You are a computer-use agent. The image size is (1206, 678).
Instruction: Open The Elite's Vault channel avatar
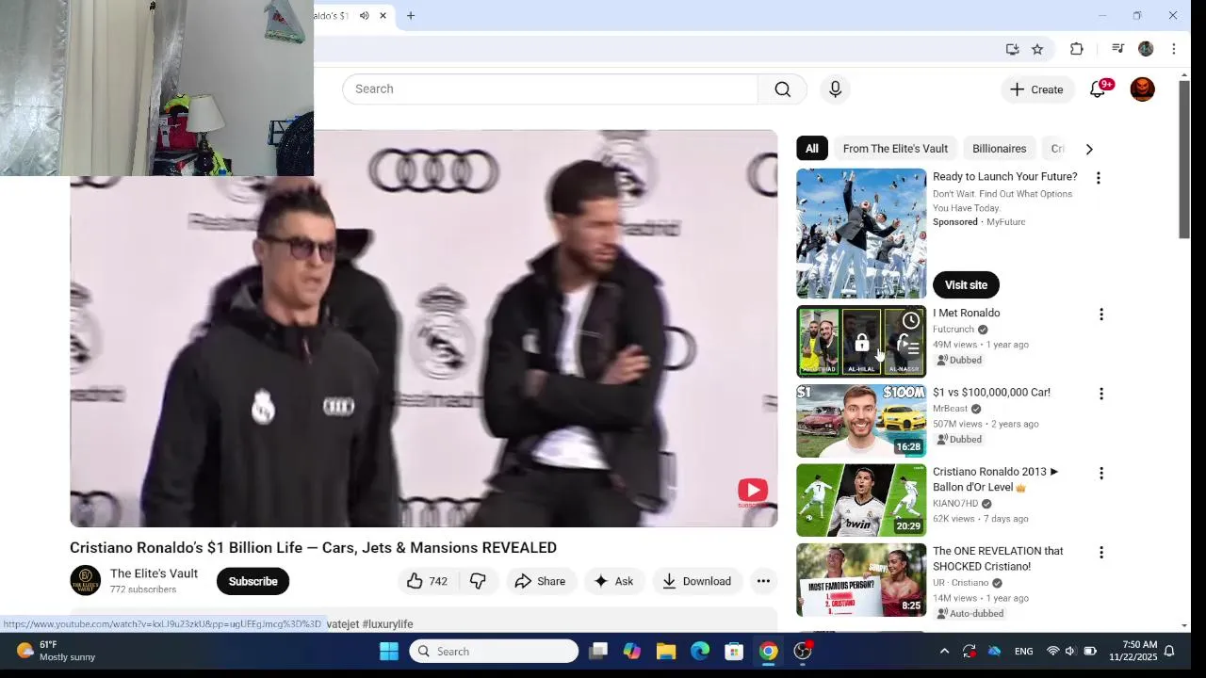(x=85, y=580)
